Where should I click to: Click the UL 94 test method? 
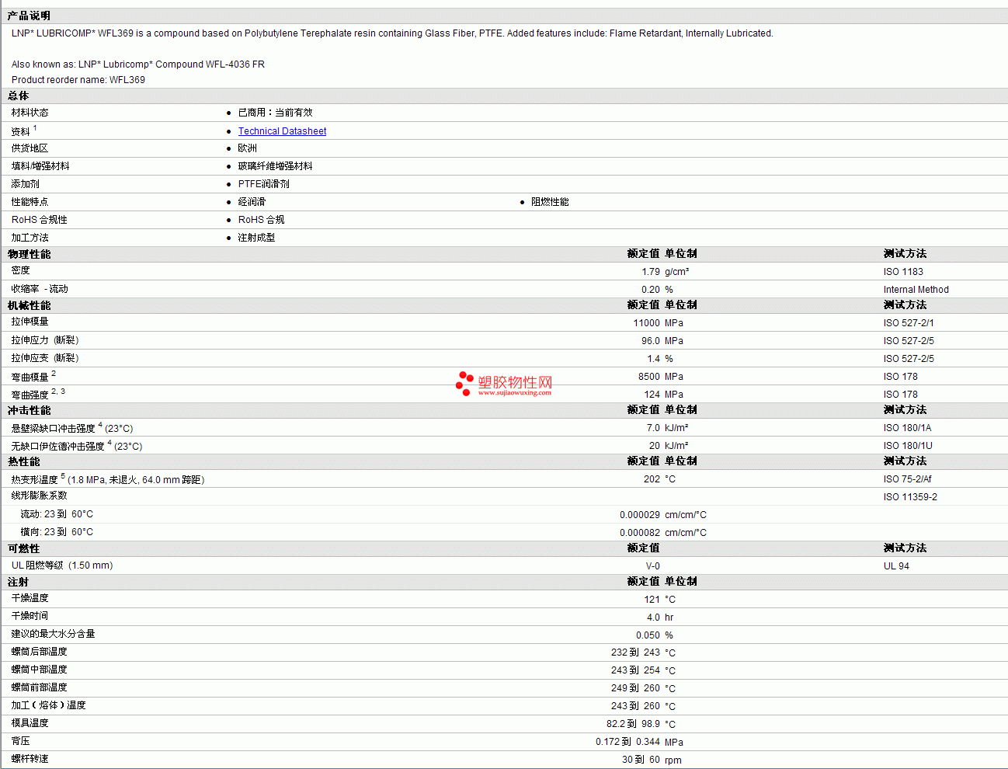click(x=896, y=566)
